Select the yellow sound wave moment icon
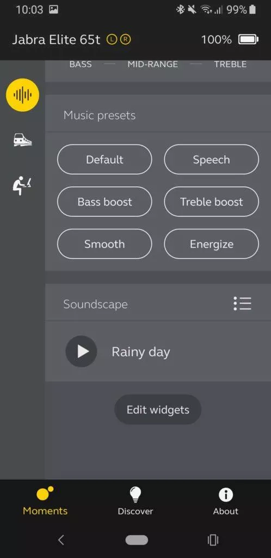Screen dimensions: 271x558 pyautogui.click(x=22, y=95)
